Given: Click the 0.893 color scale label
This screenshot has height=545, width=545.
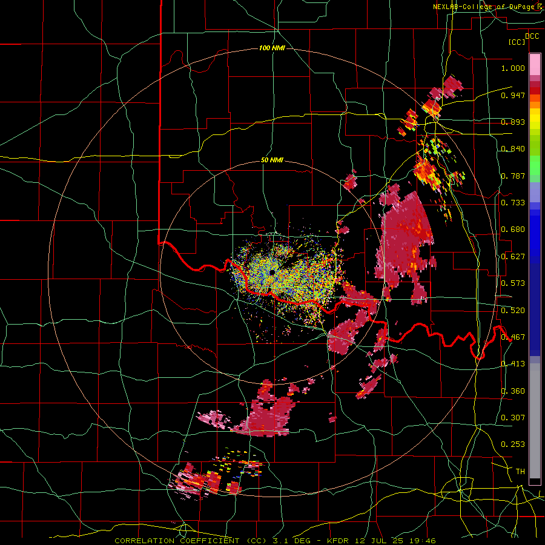Looking at the screenshot, I should 513,122.
